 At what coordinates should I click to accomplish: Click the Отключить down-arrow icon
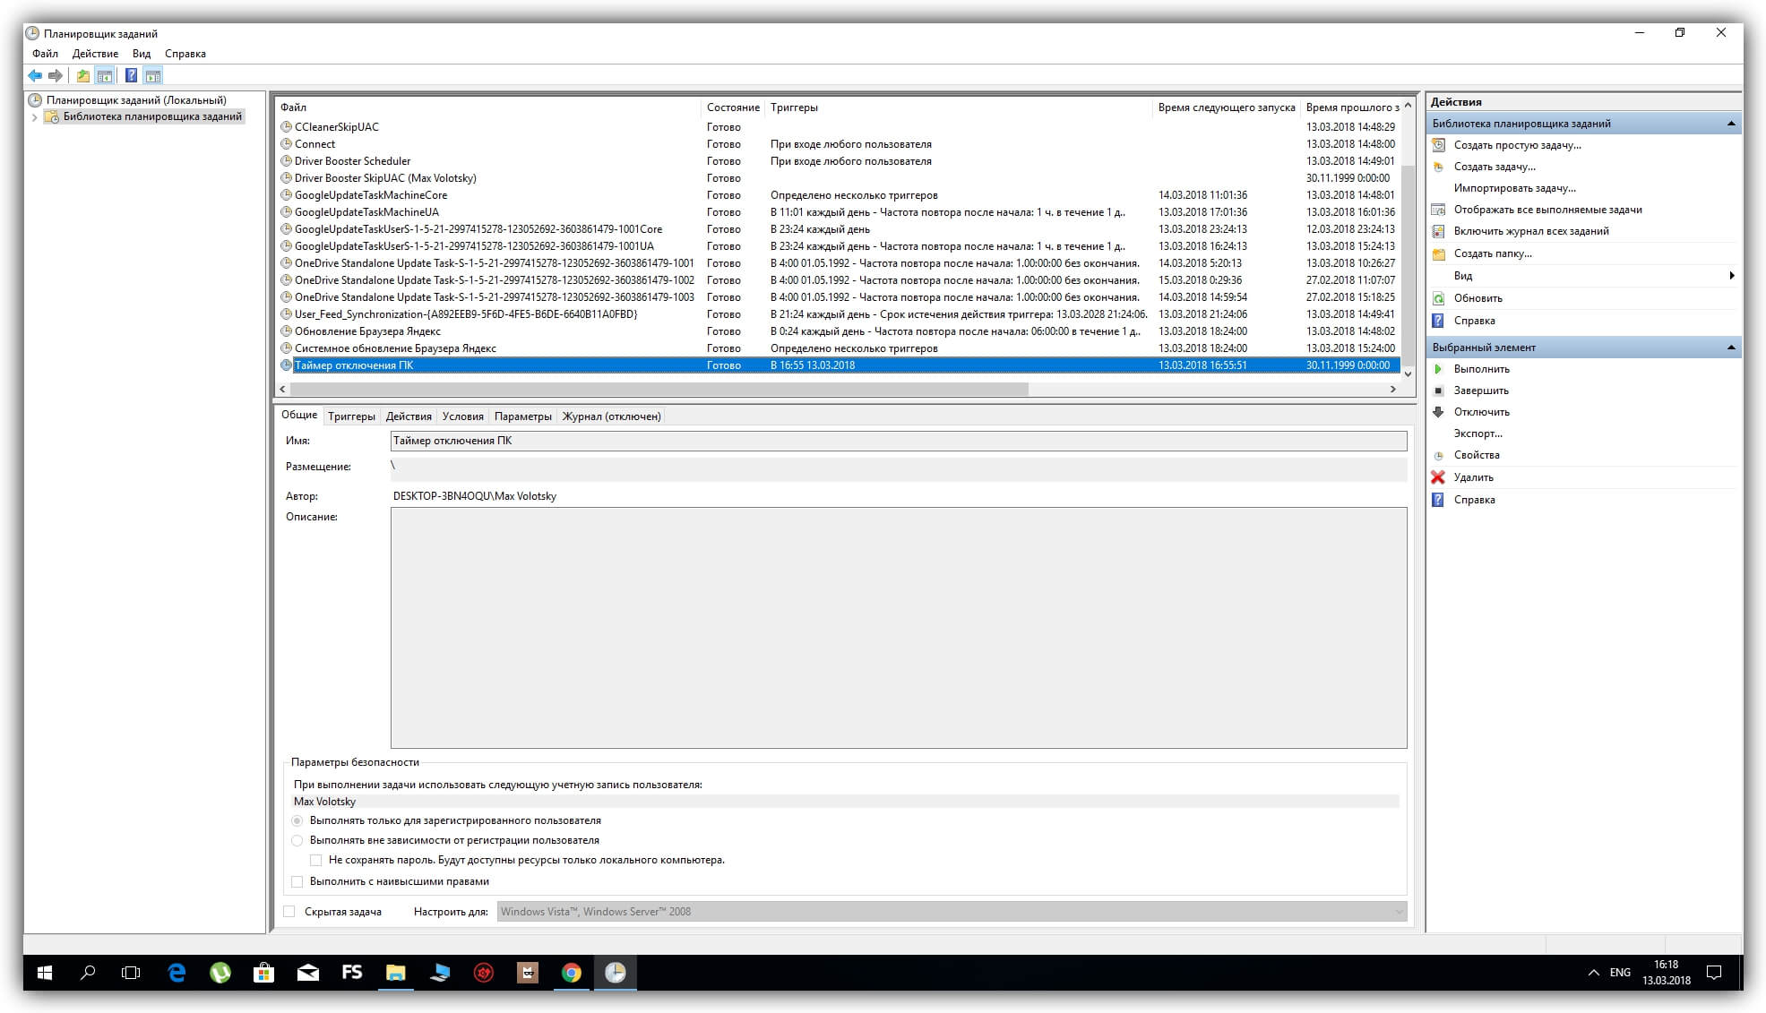coord(1438,412)
